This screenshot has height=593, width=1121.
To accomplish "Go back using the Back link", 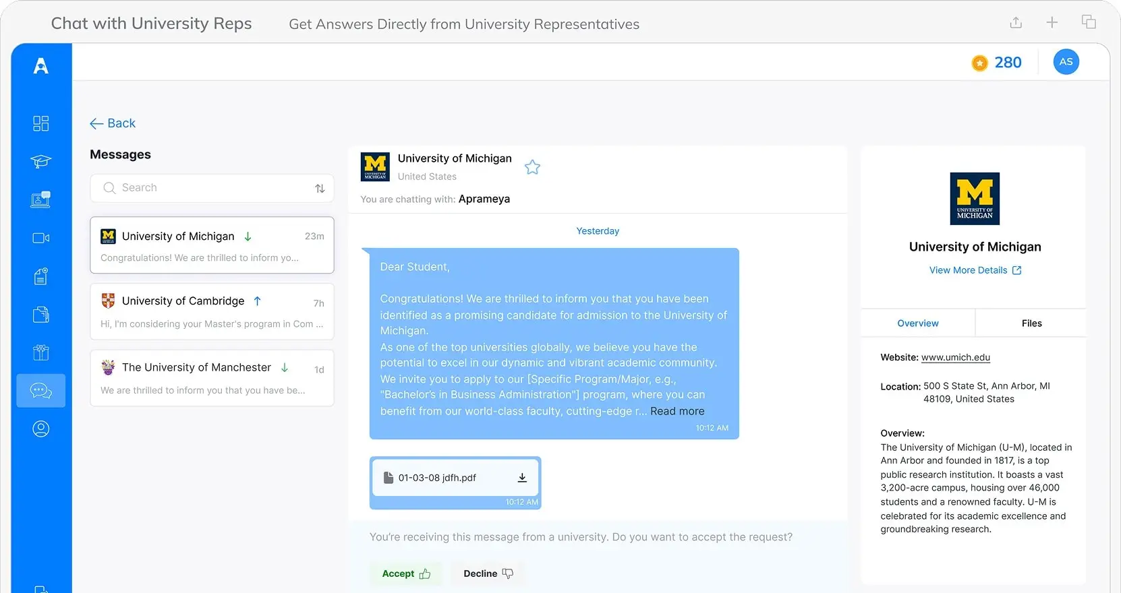I will (x=113, y=123).
